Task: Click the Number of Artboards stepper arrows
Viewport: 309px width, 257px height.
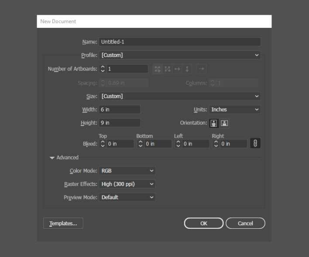Action: pyautogui.click(x=103, y=69)
